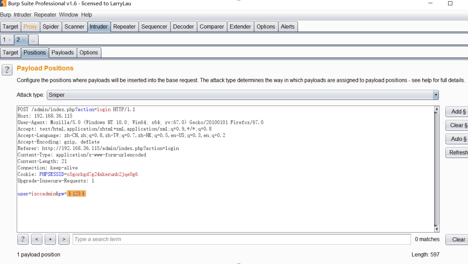Go to previous search match arrow
Screen dimensions: 468x264
click(37, 239)
